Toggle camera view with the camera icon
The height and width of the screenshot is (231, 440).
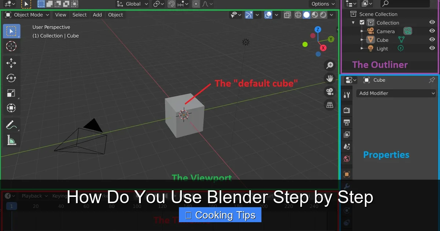pos(330,91)
